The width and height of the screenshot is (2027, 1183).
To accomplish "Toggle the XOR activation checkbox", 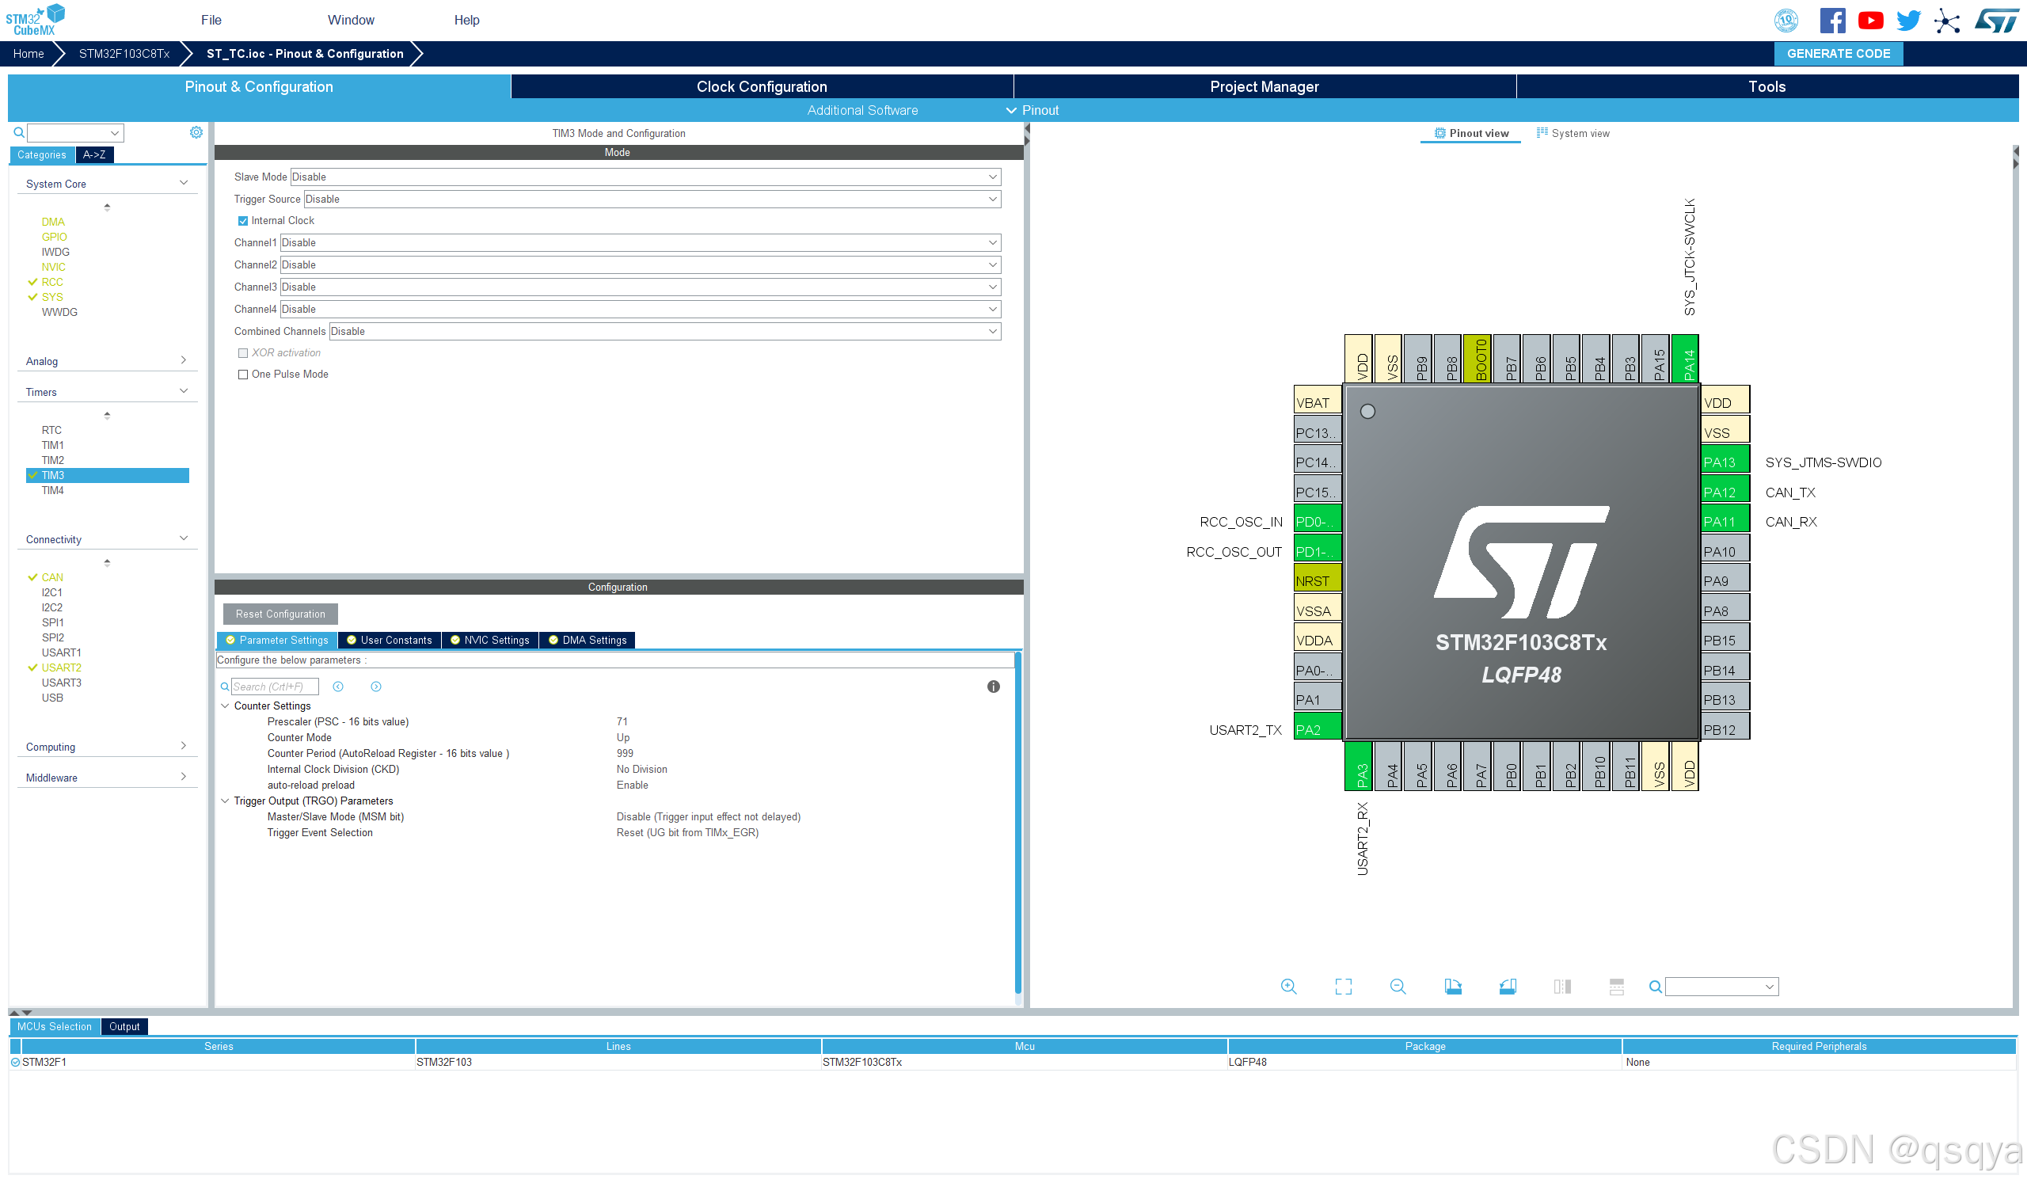I will tap(243, 352).
